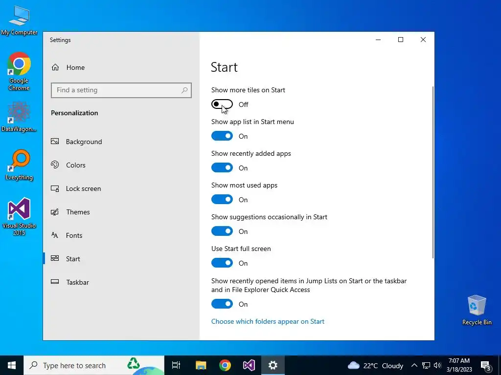This screenshot has height=375, width=501.
Task: Turn off Use Start full screen
Action: tap(222, 263)
